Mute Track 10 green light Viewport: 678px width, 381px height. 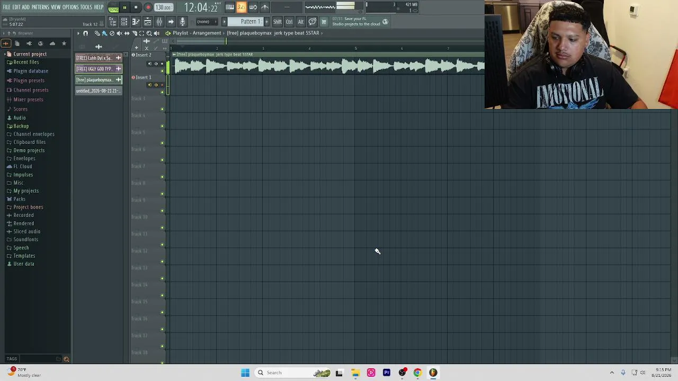click(x=162, y=228)
